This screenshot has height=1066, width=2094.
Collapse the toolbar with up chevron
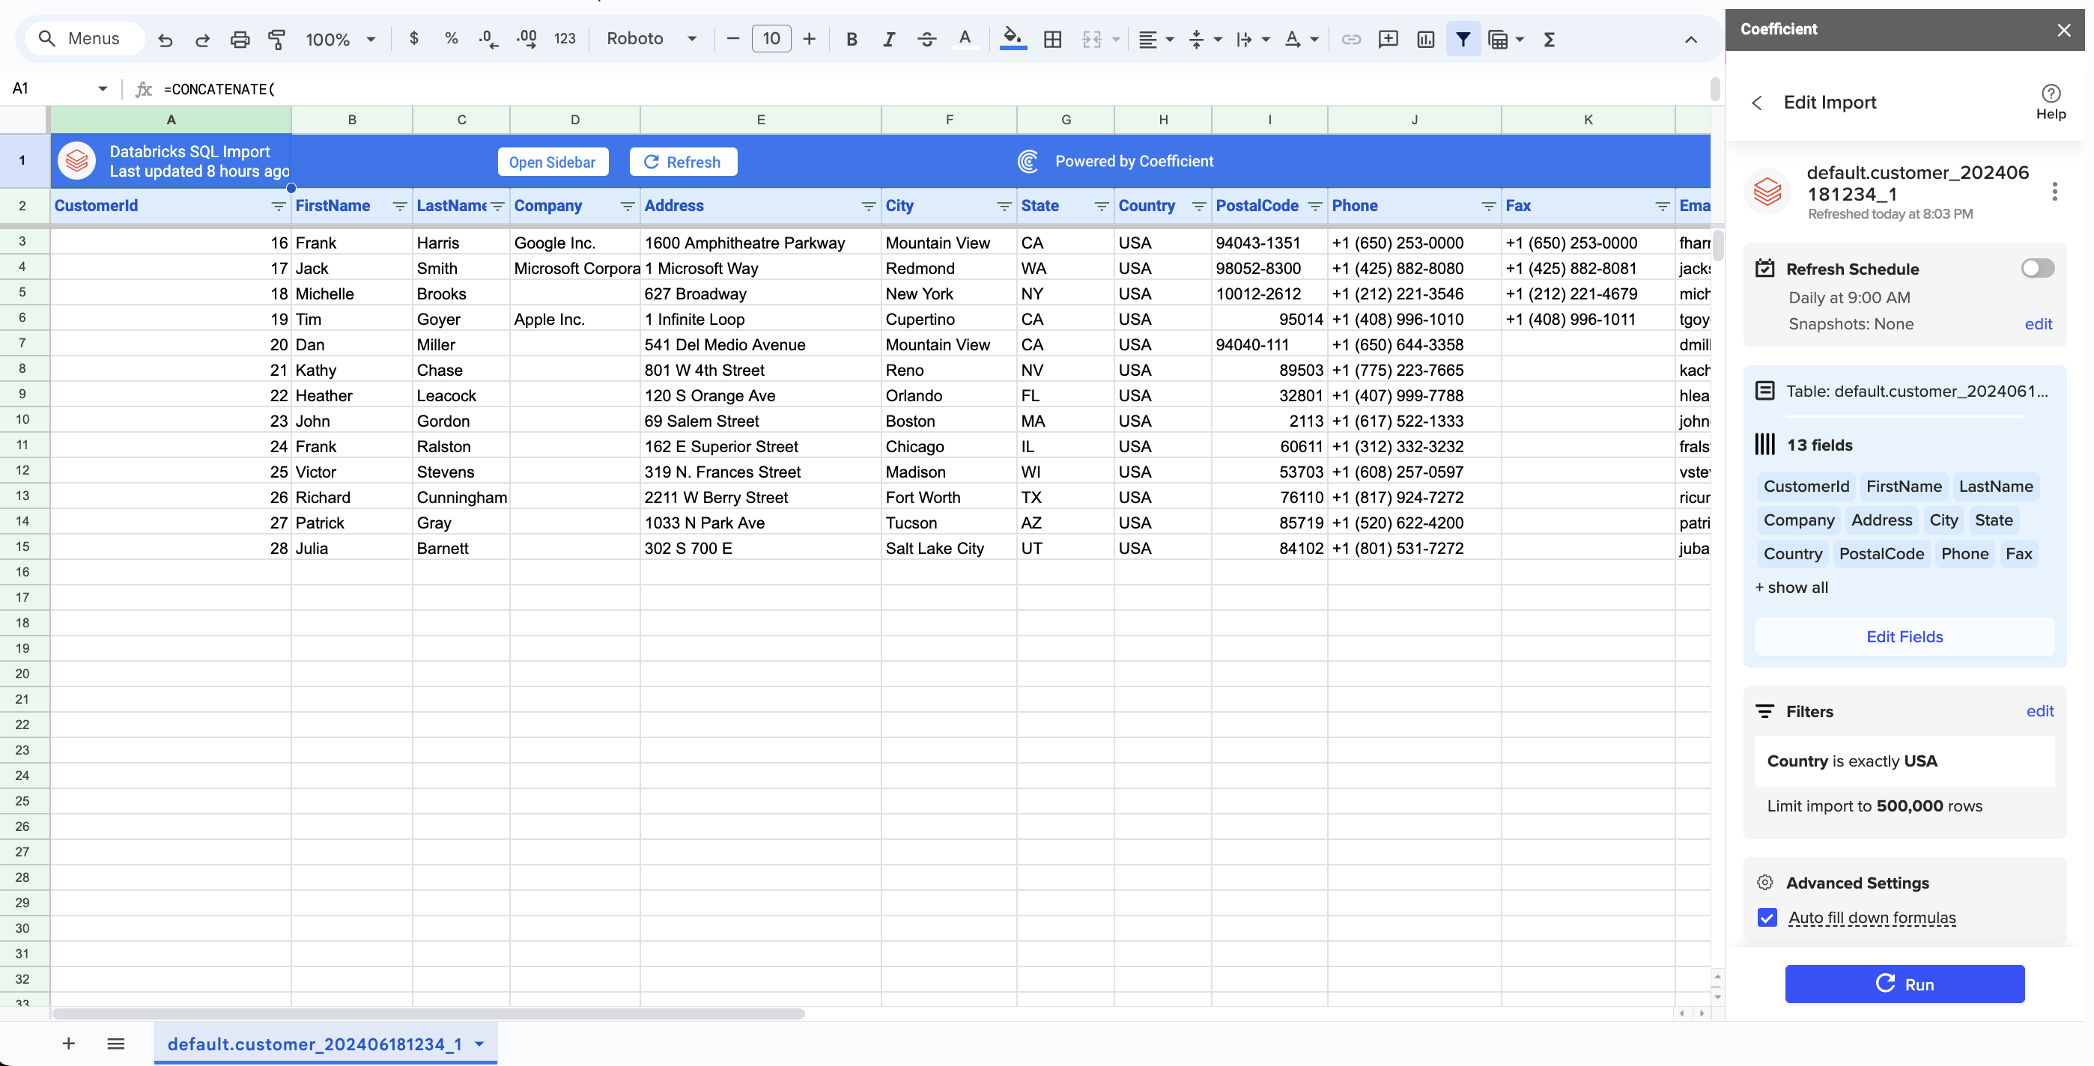coord(1690,39)
